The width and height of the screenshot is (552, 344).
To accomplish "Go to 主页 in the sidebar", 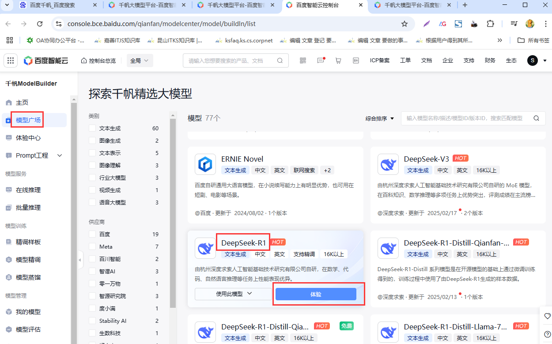I will pos(22,102).
